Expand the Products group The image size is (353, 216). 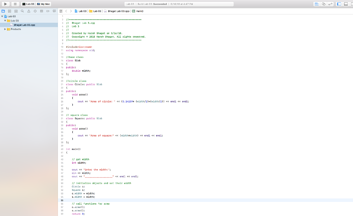click(5, 29)
